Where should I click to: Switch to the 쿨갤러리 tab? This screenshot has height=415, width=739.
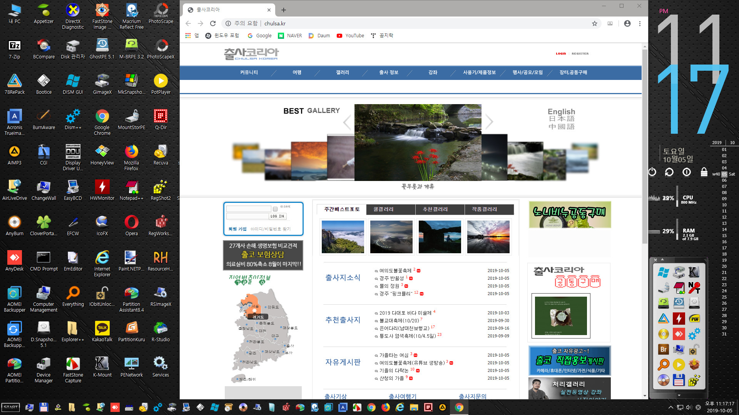(391, 209)
